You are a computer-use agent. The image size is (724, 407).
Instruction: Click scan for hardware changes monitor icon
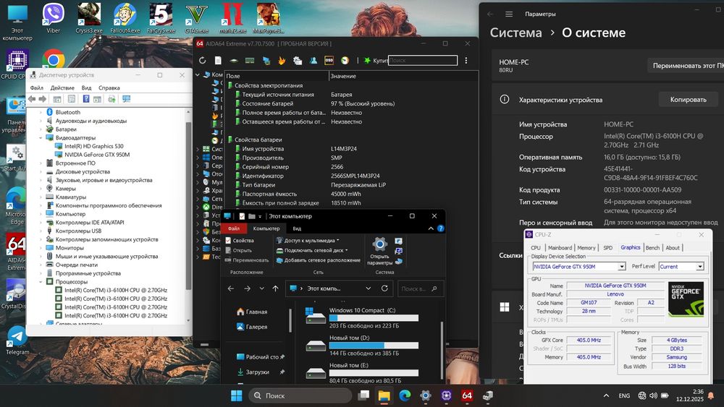coord(126,99)
